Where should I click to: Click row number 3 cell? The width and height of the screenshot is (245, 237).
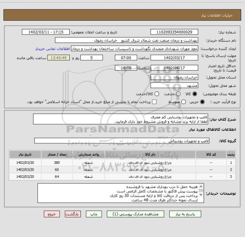point(231,177)
